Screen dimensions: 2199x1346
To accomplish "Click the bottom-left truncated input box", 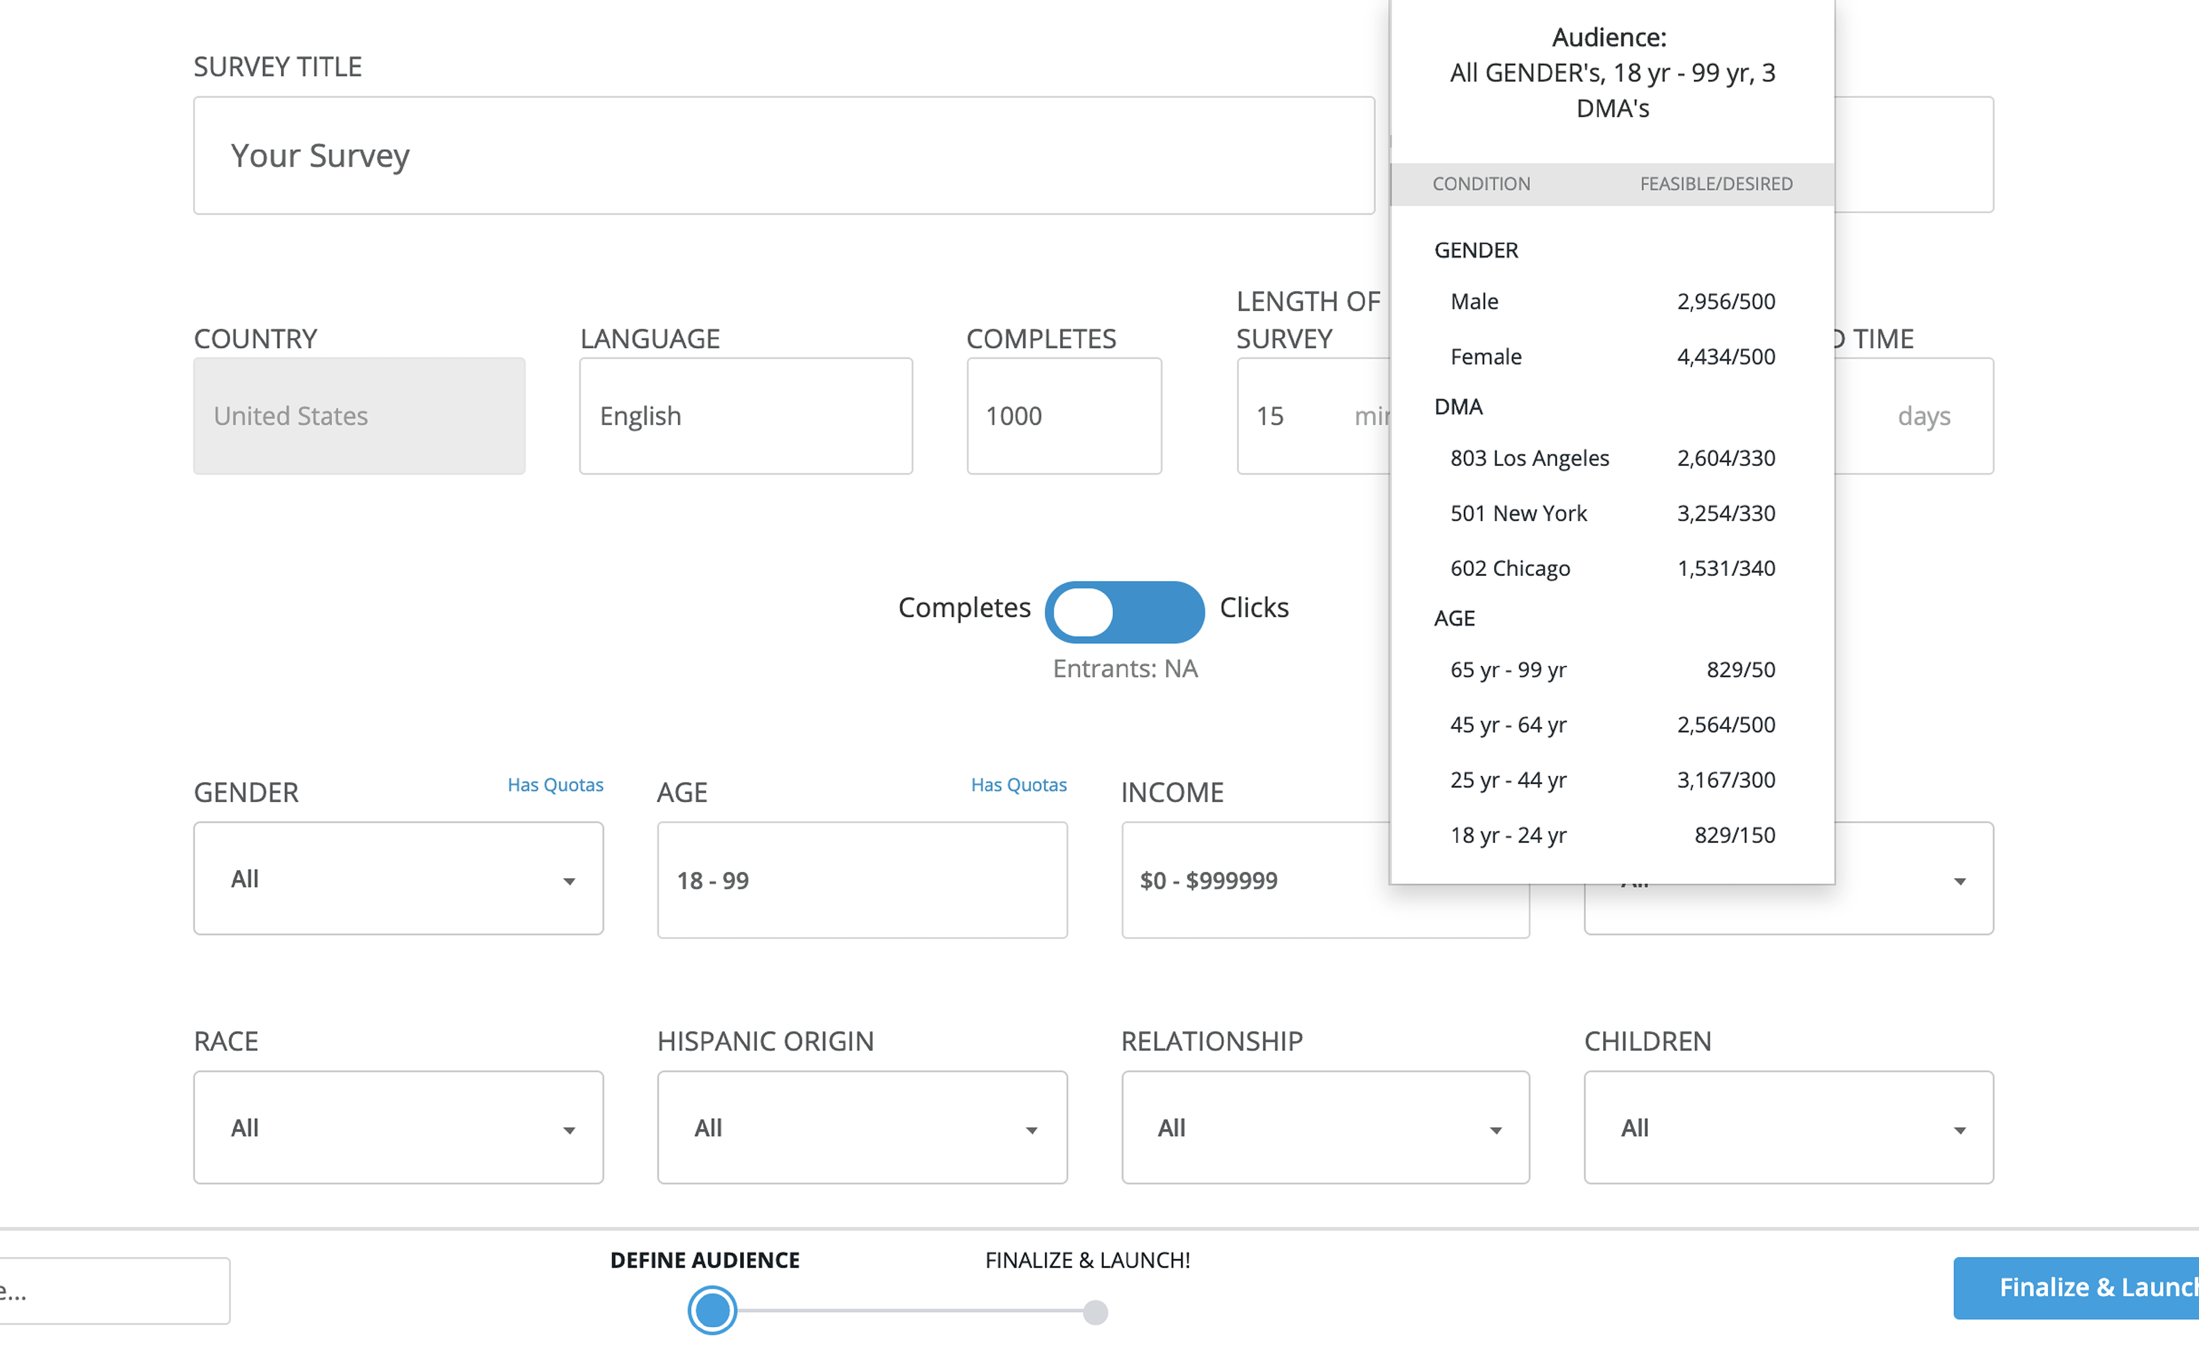I will tap(115, 1291).
